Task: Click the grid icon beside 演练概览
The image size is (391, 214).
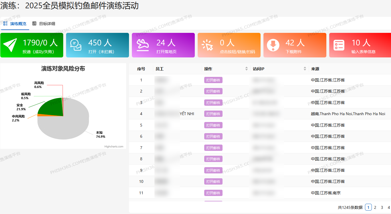Action: click(5, 23)
